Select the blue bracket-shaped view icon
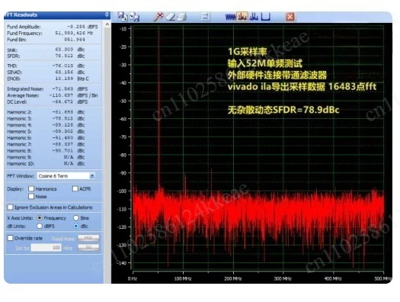400x302 pixels. click(266, 17)
